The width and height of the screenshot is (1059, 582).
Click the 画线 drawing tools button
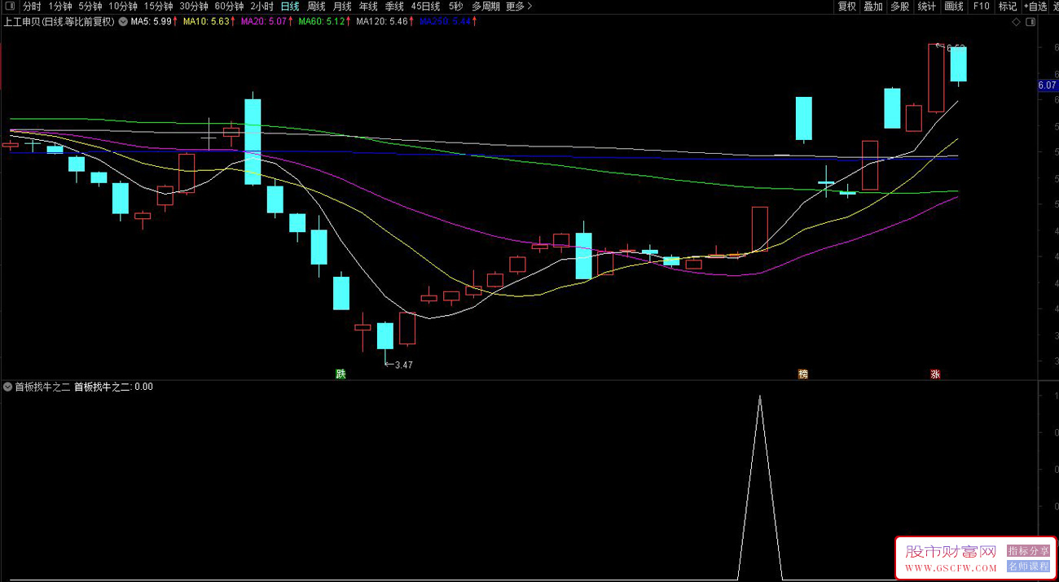[954, 6]
